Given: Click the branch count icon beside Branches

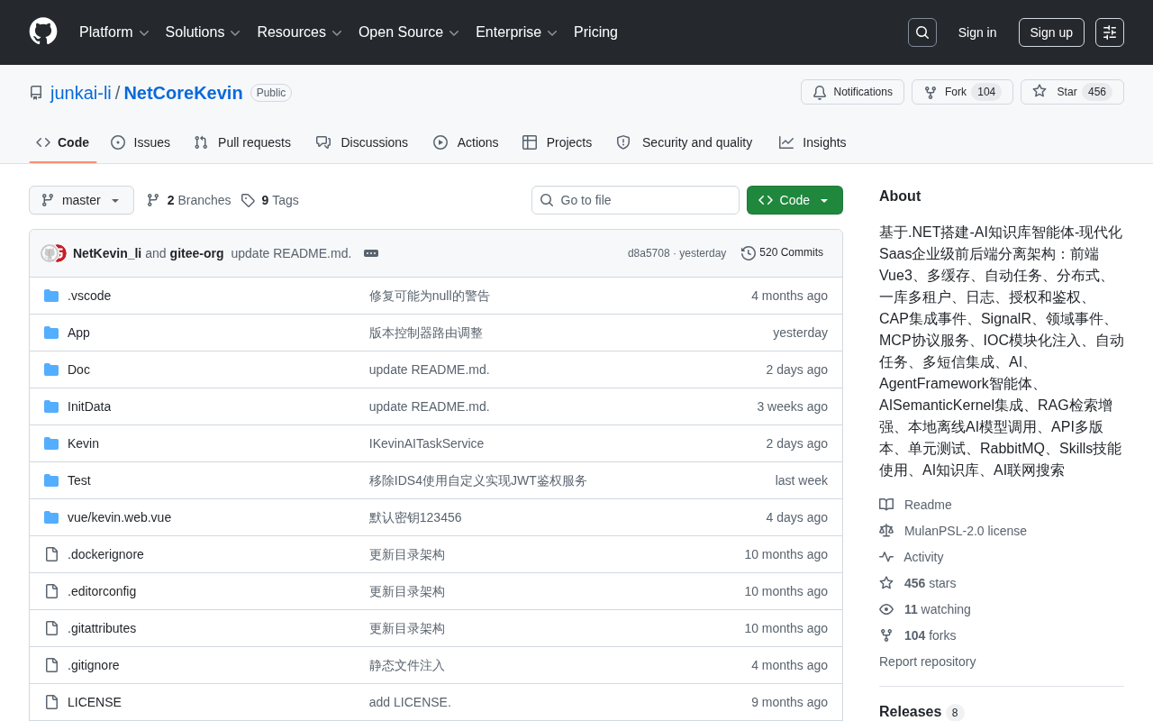Looking at the screenshot, I should (153, 200).
